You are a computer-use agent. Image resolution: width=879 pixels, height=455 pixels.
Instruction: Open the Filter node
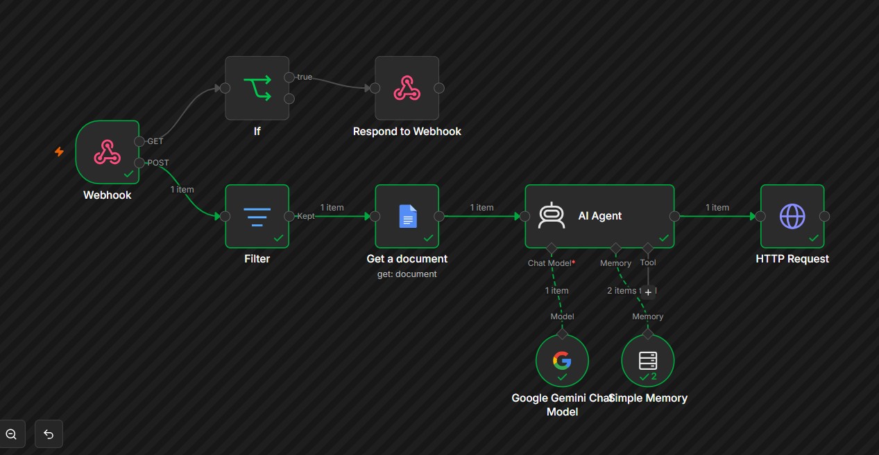pyautogui.click(x=257, y=216)
